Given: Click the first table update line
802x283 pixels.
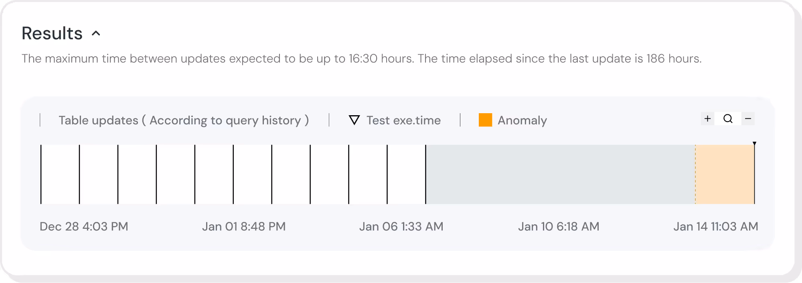Looking at the screenshot, I should tap(41, 175).
